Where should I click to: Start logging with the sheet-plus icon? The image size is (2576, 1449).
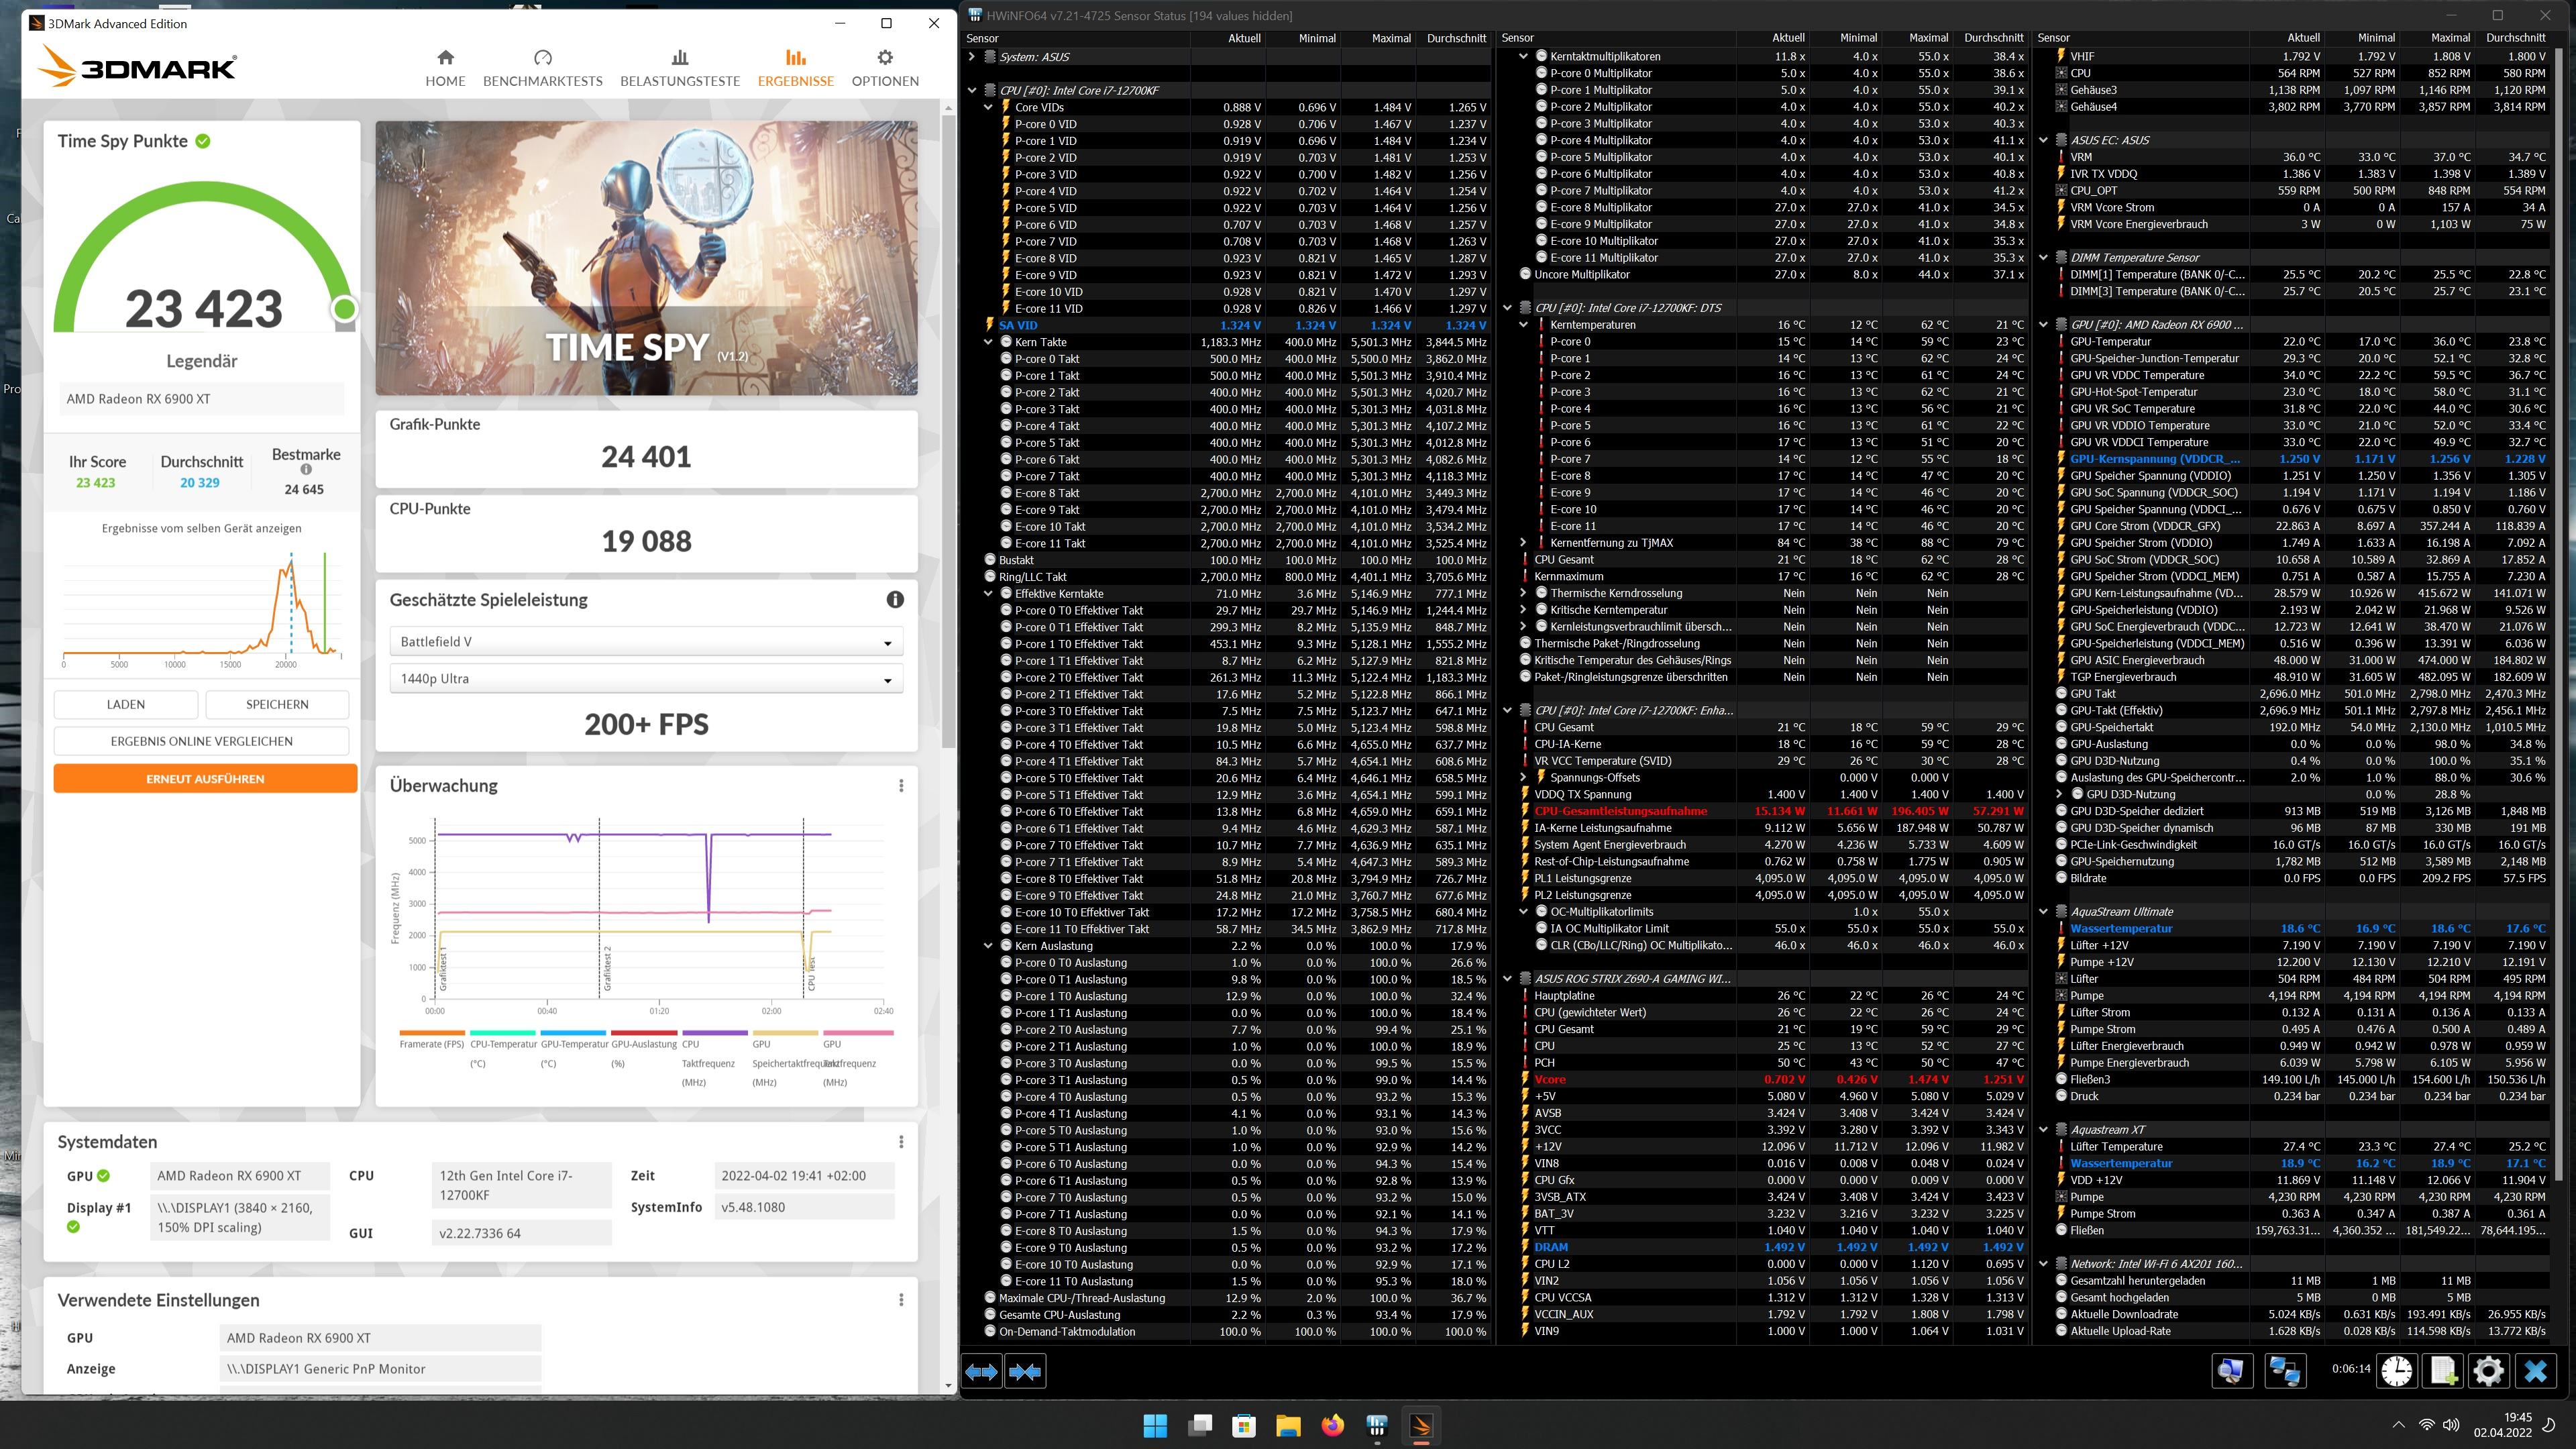tap(2442, 1370)
